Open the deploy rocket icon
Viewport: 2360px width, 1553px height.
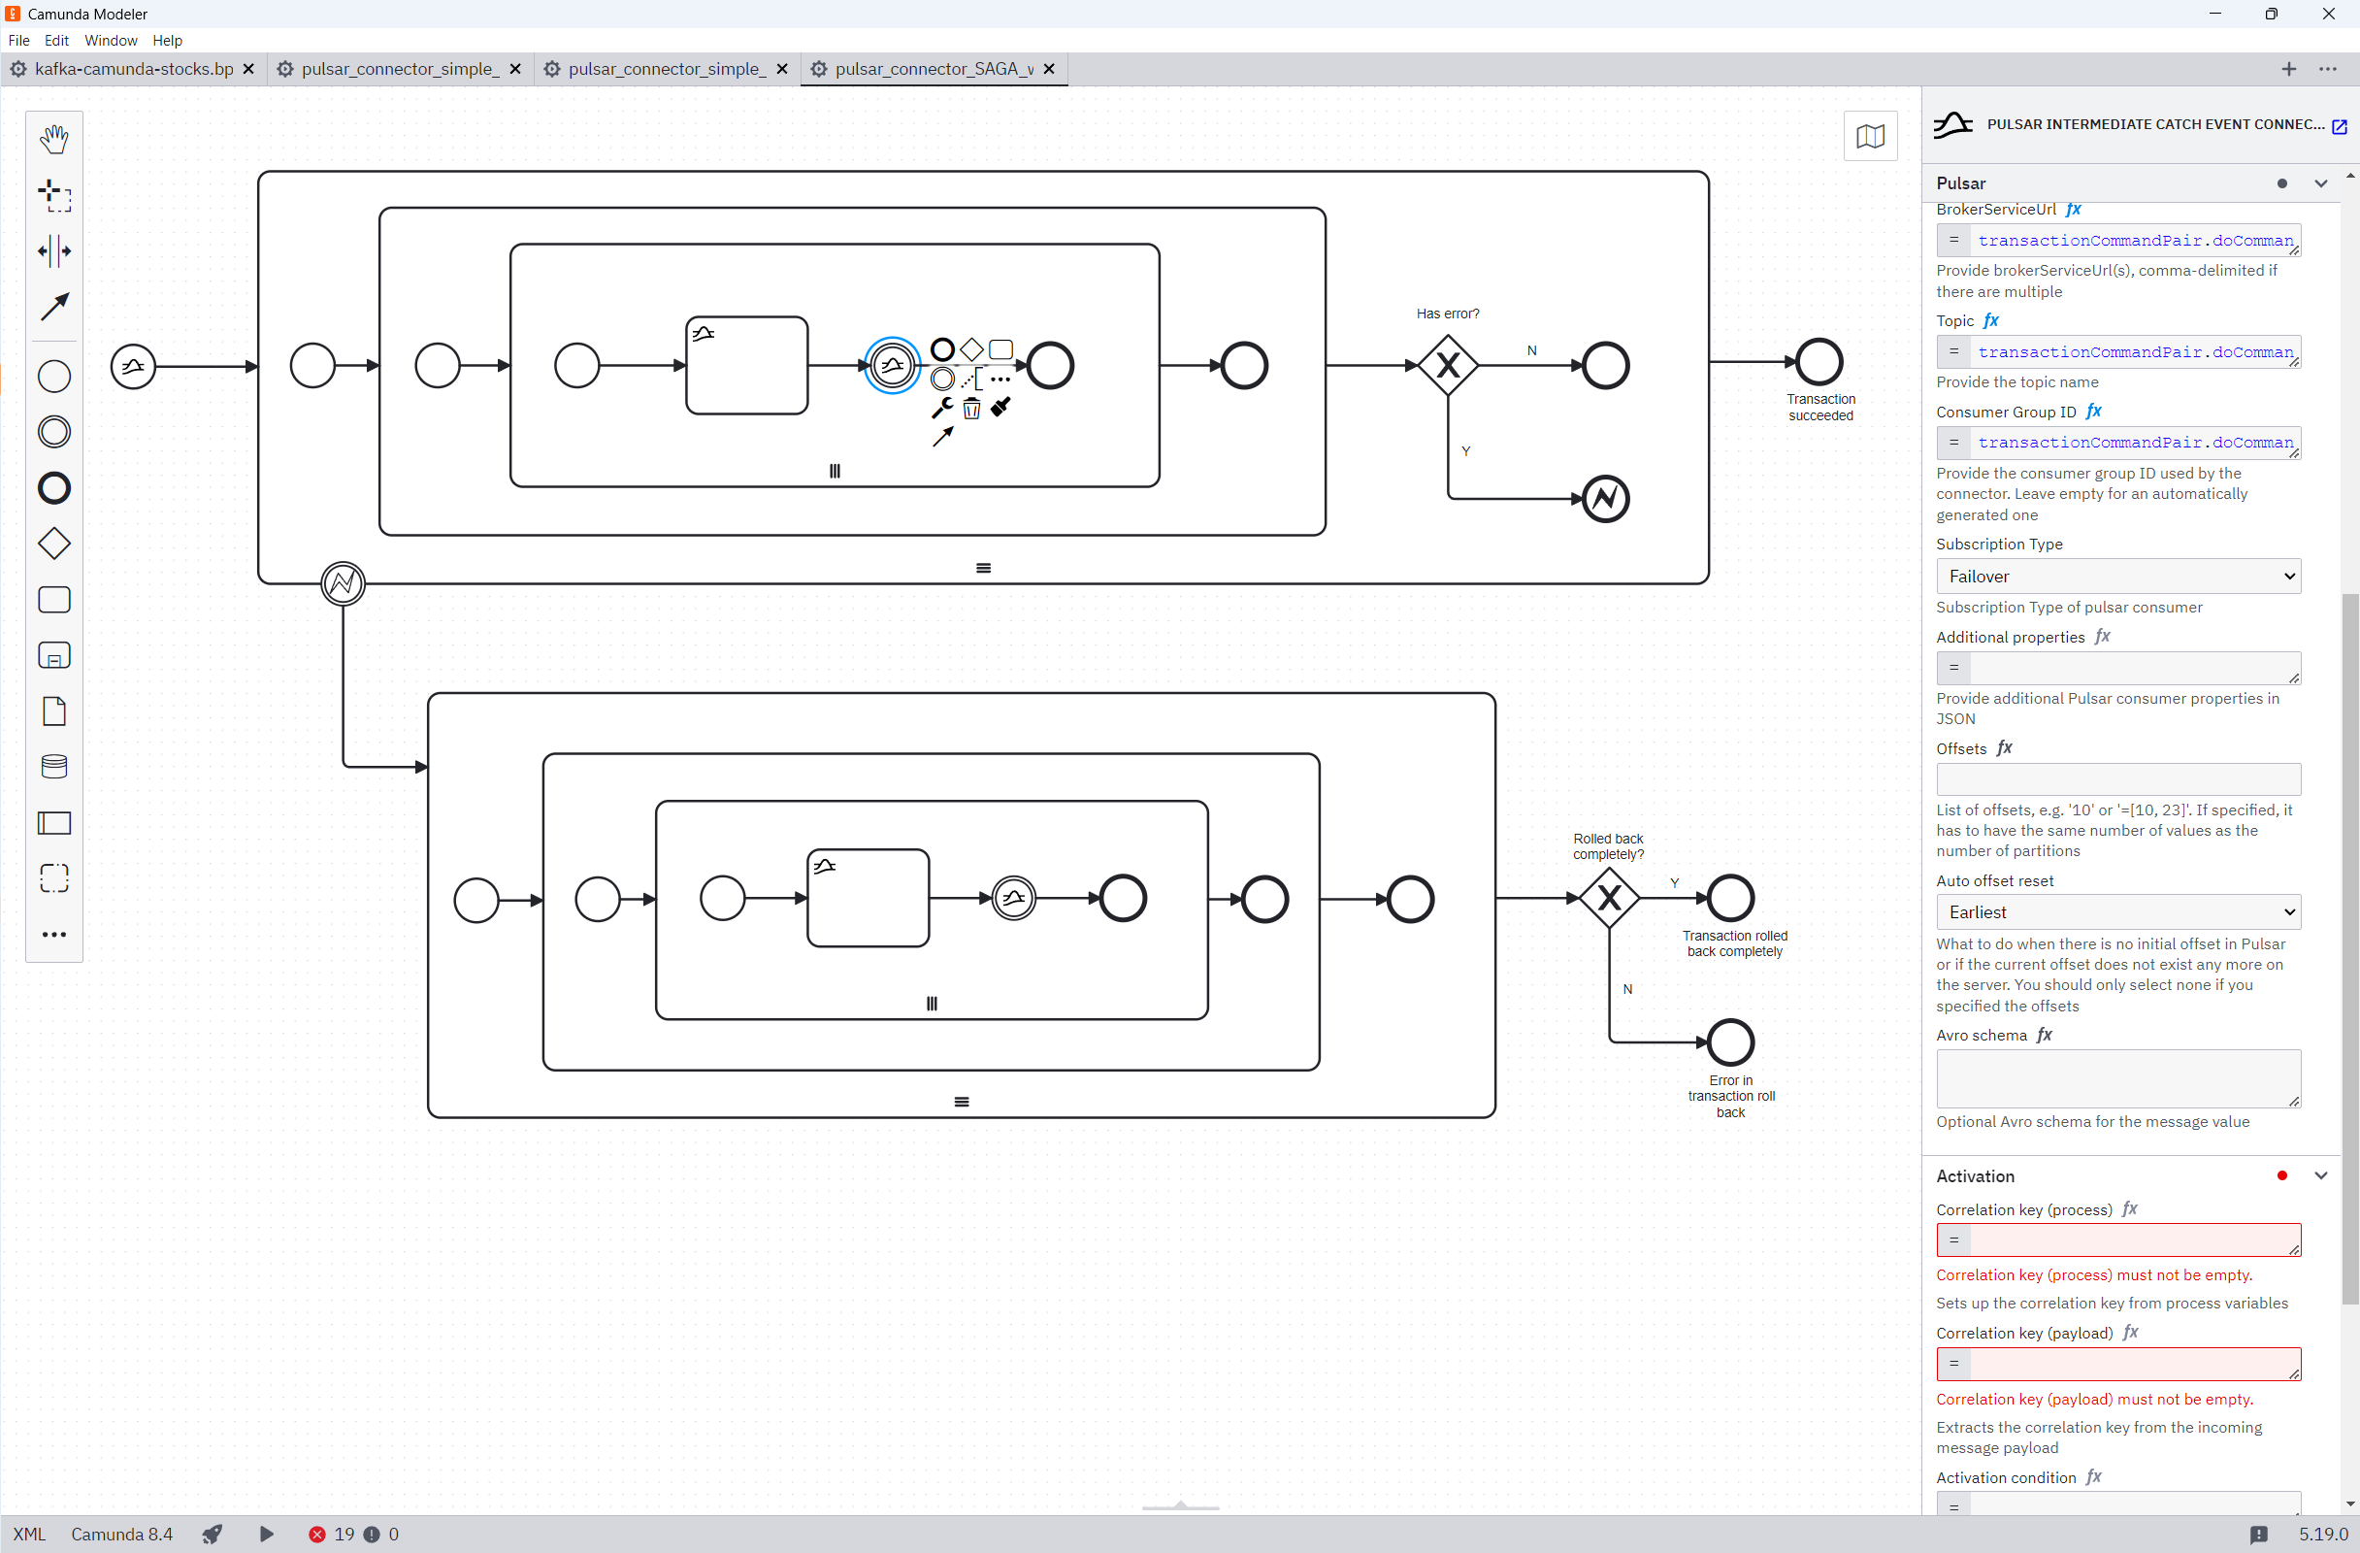tap(213, 1535)
